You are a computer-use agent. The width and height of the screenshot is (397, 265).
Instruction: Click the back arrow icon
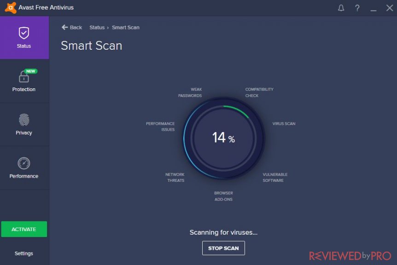(64, 27)
